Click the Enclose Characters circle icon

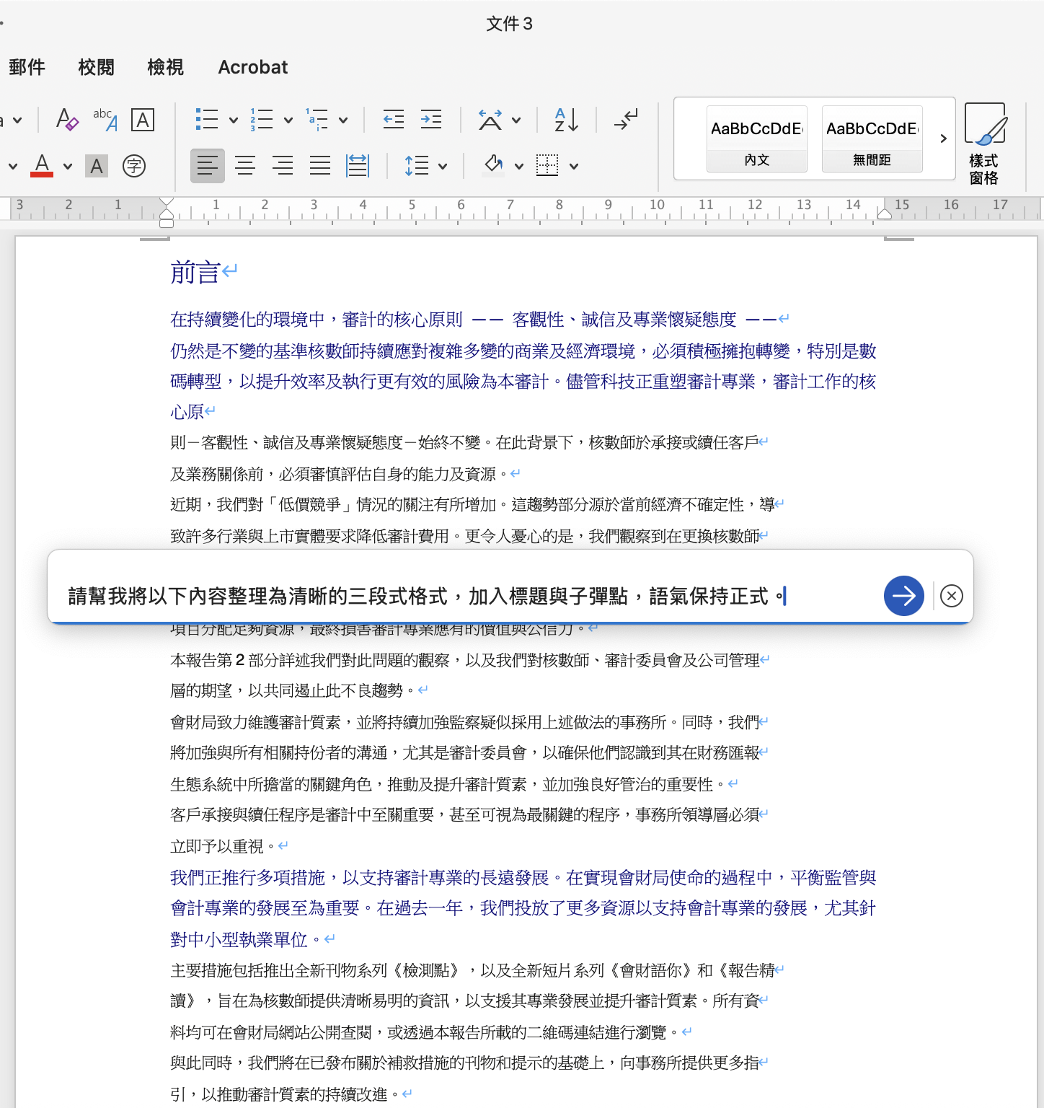tap(134, 166)
